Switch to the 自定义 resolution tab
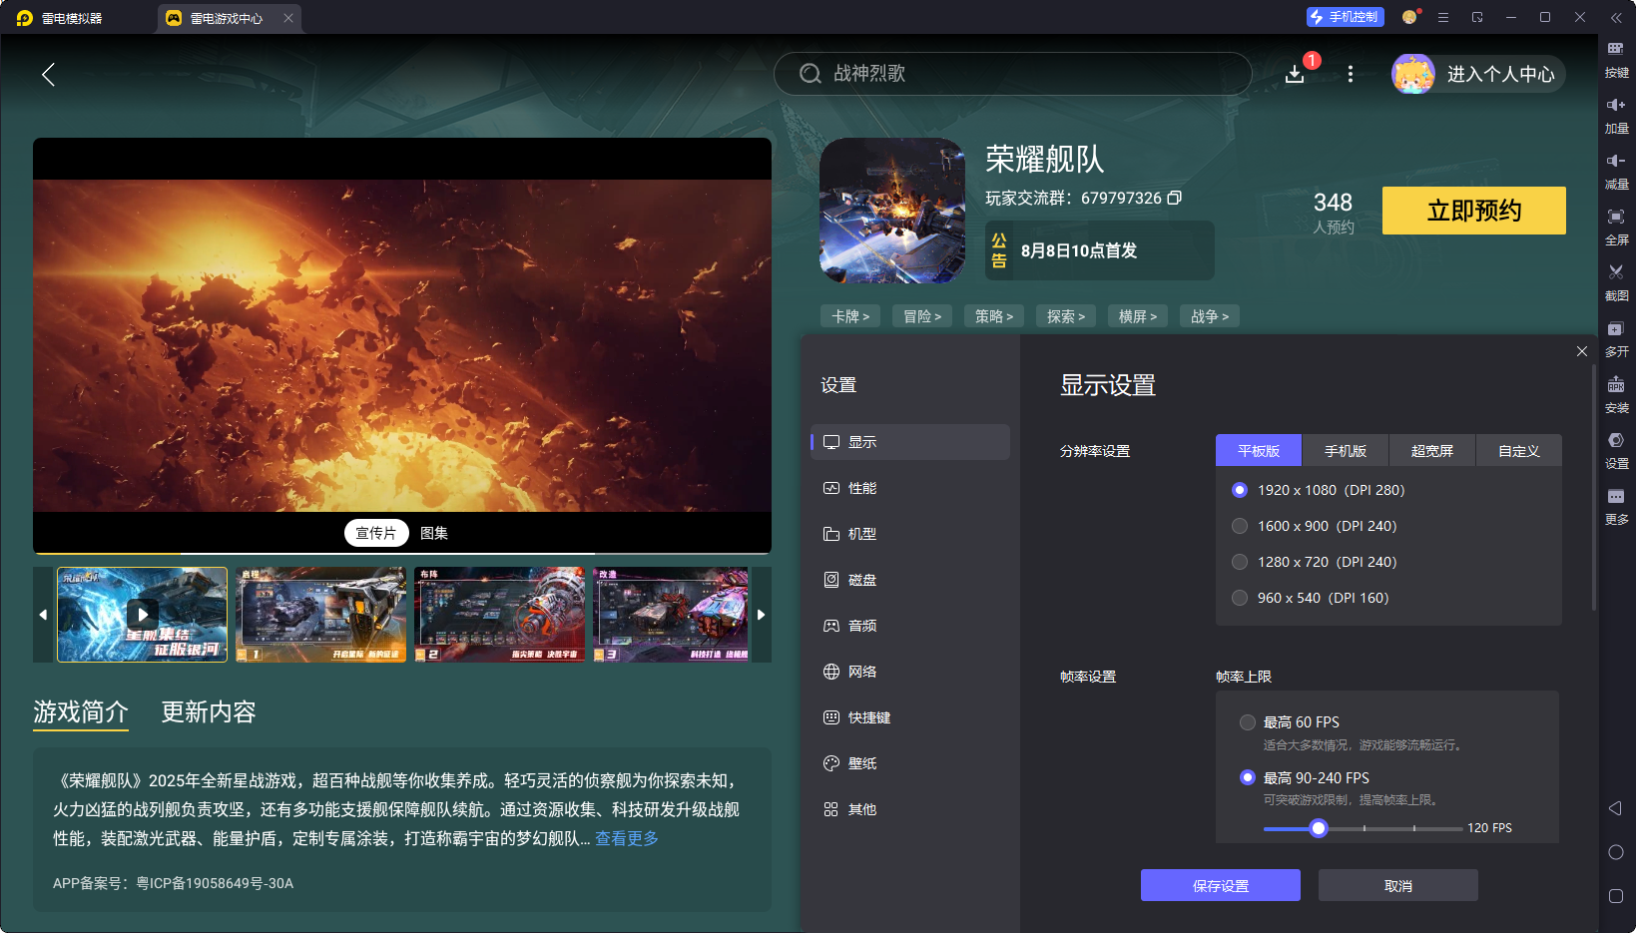 click(x=1519, y=451)
